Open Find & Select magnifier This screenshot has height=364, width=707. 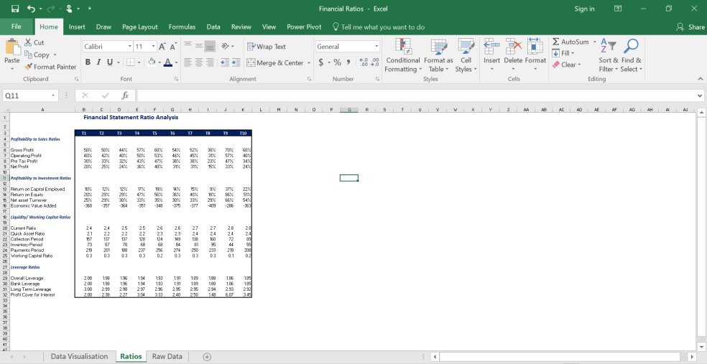[631, 55]
